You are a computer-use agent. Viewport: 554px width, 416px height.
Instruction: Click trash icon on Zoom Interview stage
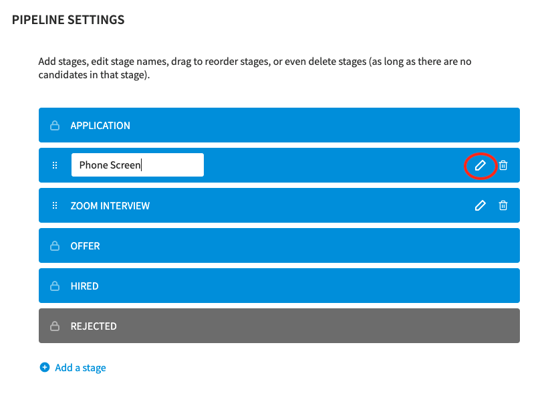503,205
